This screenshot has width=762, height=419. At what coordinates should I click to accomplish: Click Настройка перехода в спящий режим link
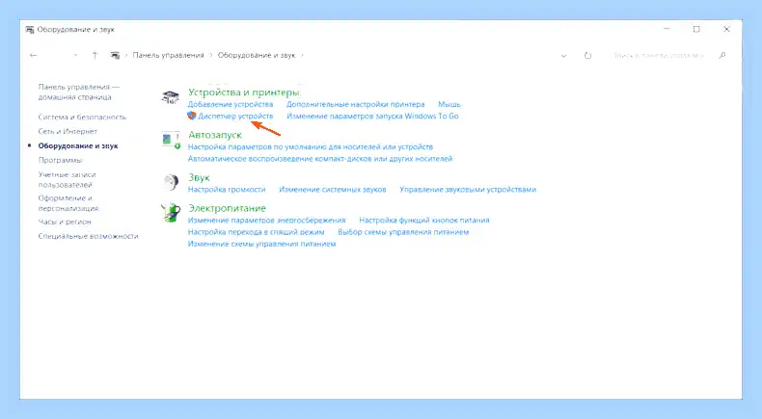(x=257, y=232)
